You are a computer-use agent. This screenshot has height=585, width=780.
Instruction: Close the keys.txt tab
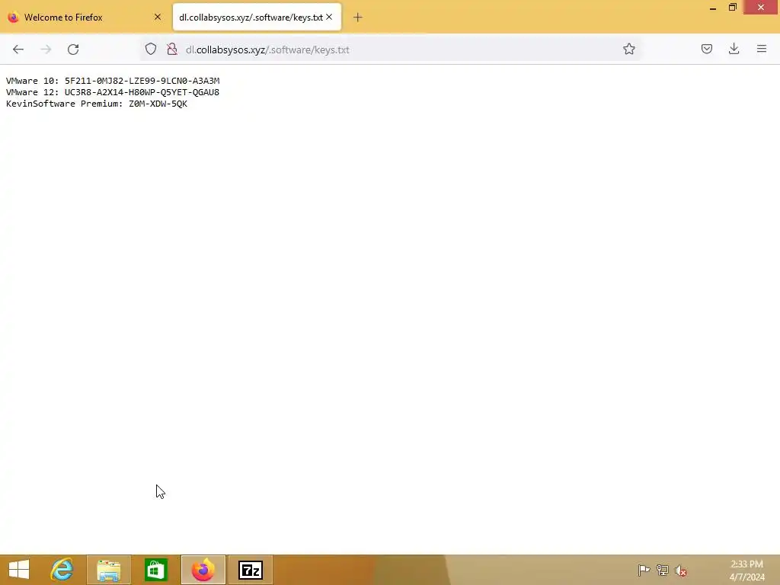point(329,17)
